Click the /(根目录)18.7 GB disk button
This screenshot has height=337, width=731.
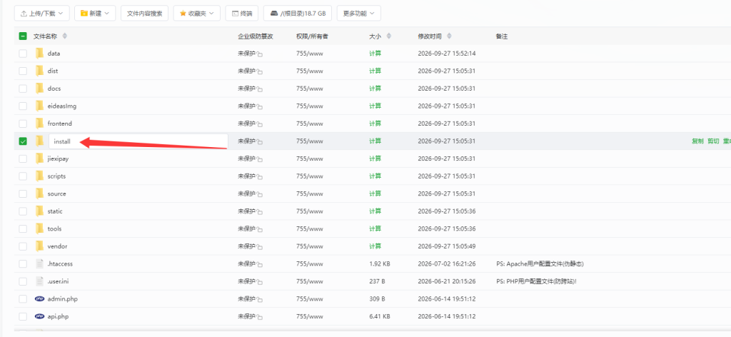tap(298, 14)
